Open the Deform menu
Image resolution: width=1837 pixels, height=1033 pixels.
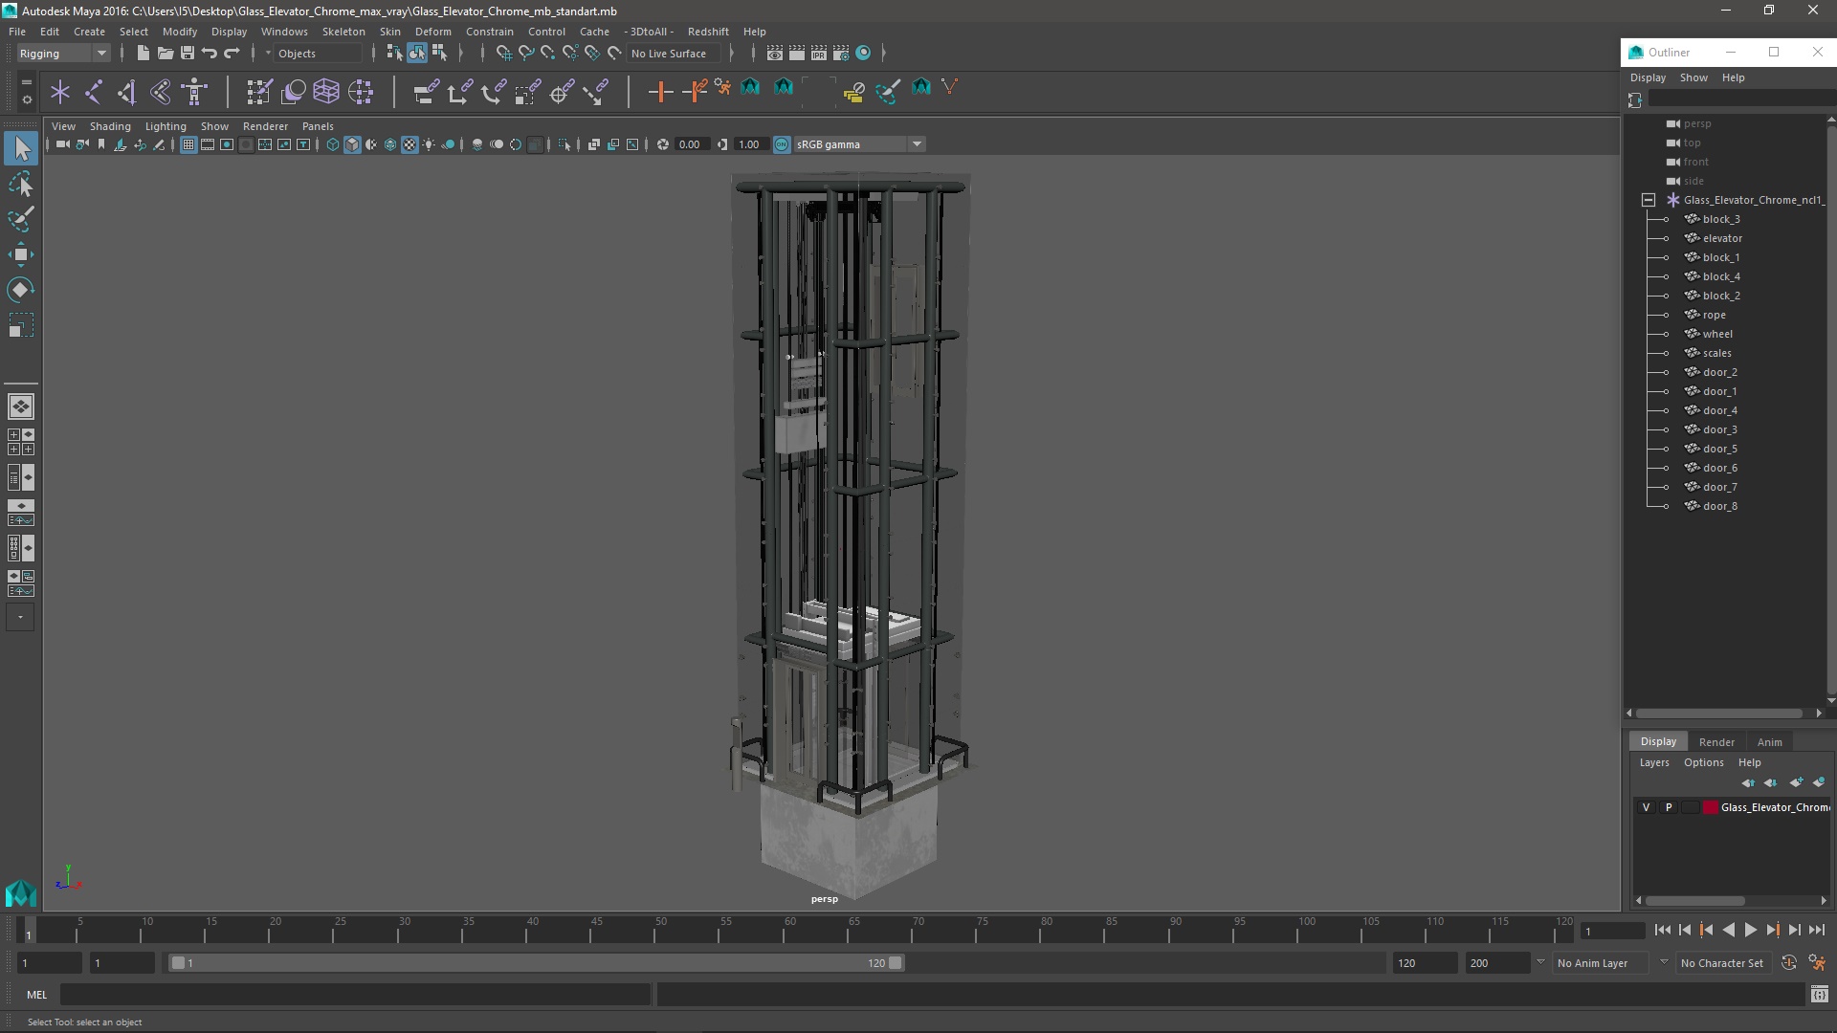[x=432, y=32]
